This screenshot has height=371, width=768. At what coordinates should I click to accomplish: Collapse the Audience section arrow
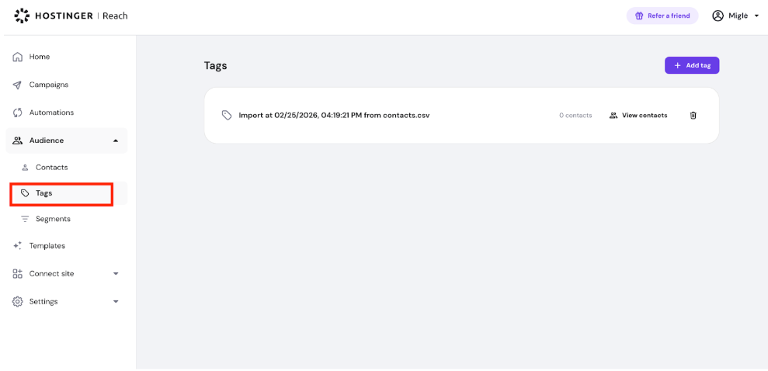(116, 140)
